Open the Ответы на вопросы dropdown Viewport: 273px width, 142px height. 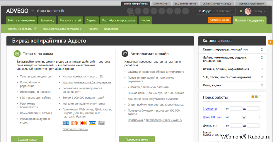click(x=35, y=29)
